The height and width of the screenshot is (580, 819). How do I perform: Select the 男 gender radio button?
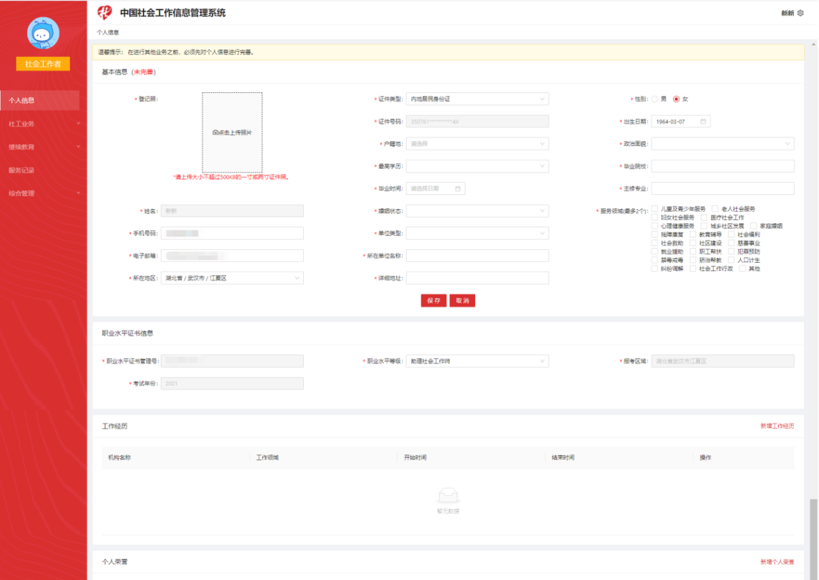(655, 99)
